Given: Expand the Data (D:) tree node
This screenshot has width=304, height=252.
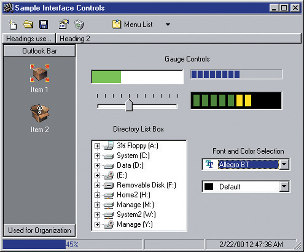Looking at the screenshot, I should (97, 166).
